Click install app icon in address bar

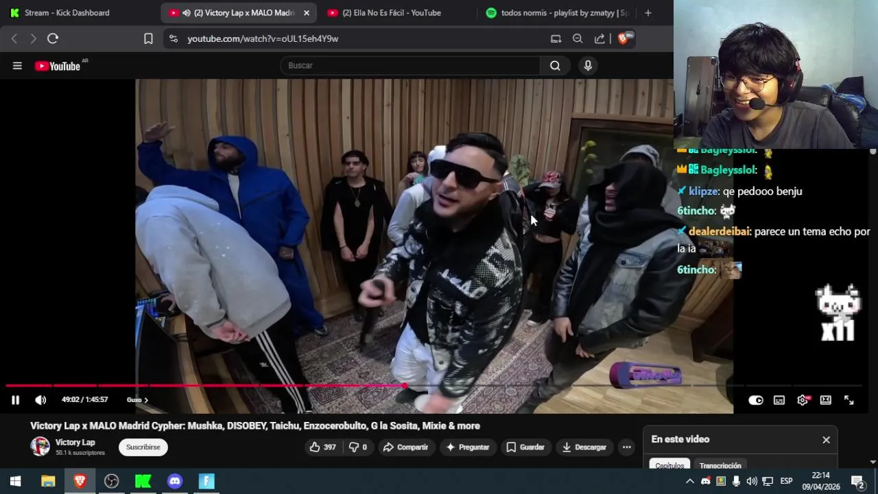[556, 39]
